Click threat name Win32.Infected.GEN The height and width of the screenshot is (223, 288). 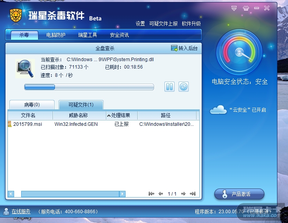76,124
